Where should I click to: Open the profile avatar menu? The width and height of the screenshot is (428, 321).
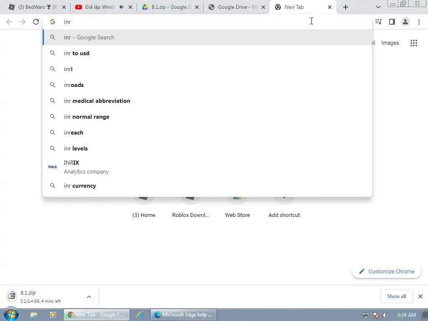coord(405,22)
